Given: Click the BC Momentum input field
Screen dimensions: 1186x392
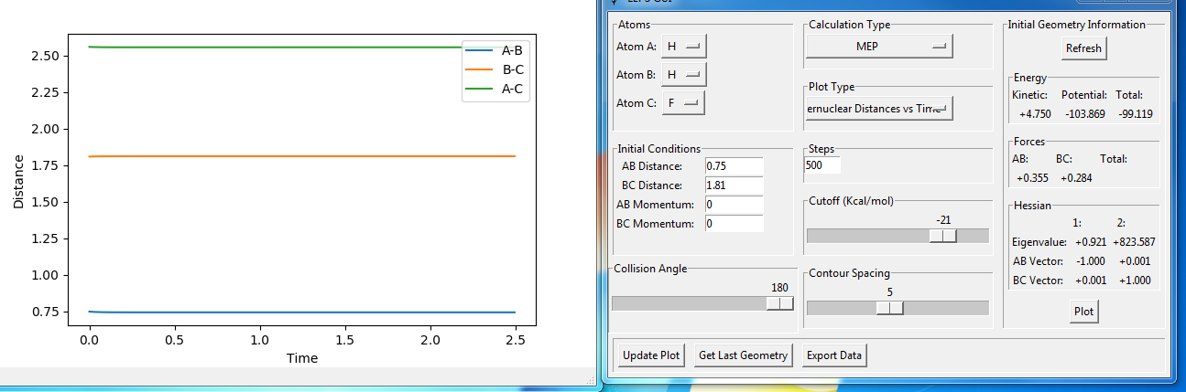Looking at the screenshot, I should pyautogui.click(x=734, y=224).
